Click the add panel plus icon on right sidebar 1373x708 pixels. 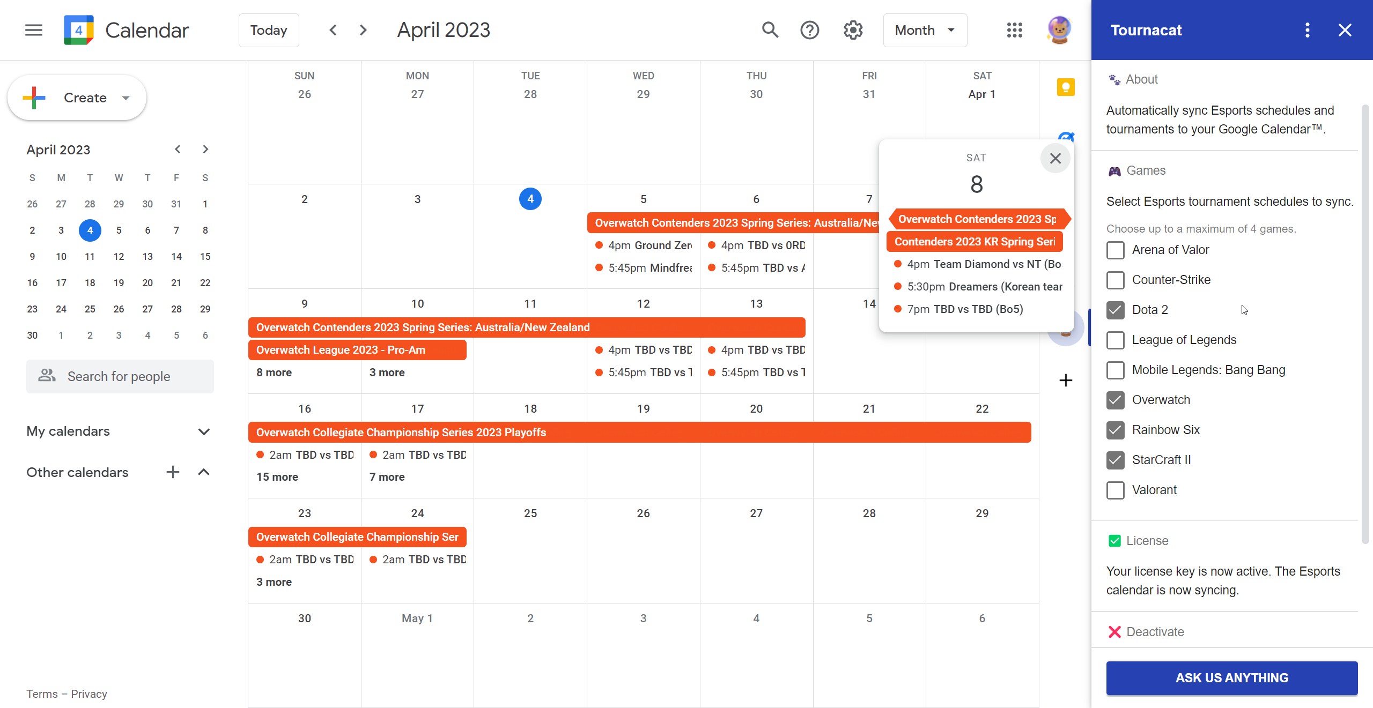pos(1065,381)
